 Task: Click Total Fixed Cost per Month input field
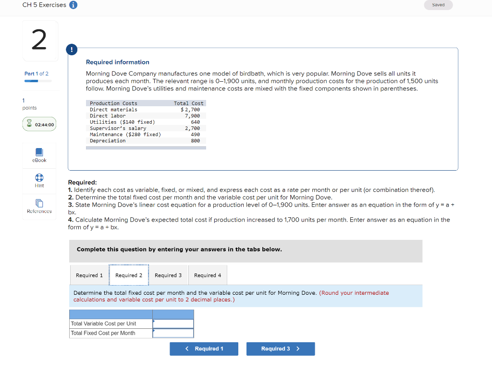tap(173, 333)
